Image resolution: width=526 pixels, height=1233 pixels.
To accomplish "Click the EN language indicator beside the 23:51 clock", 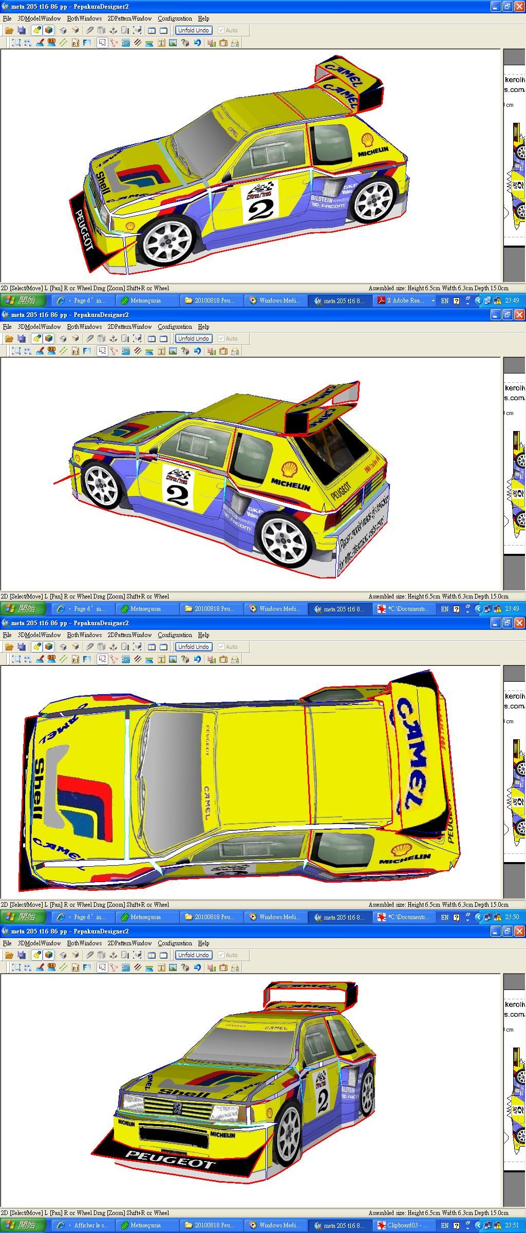I will (x=445, y=1225).
